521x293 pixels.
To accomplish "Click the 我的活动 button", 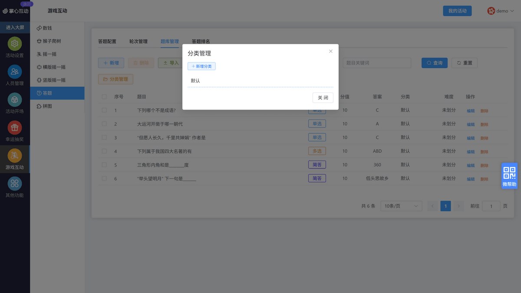I will click(457, 11).
